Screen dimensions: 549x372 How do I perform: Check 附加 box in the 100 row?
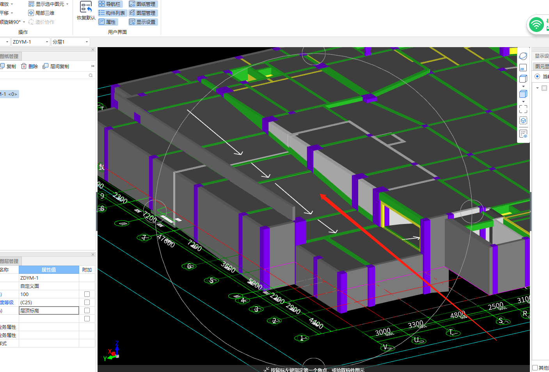pos(87,294)
